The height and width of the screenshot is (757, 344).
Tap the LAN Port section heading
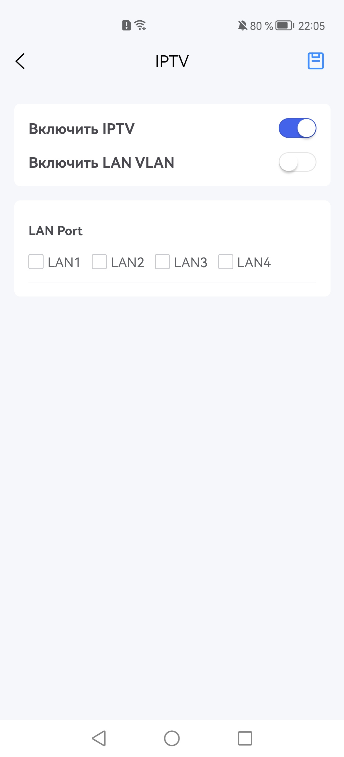[x=56, y=231]
